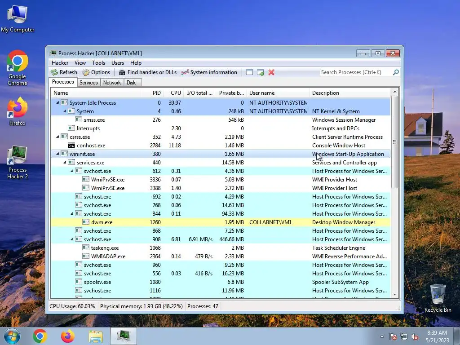
Task: Select svchost.exe with PID 1116
Action: pyautogui.click(x=221, y=291)
